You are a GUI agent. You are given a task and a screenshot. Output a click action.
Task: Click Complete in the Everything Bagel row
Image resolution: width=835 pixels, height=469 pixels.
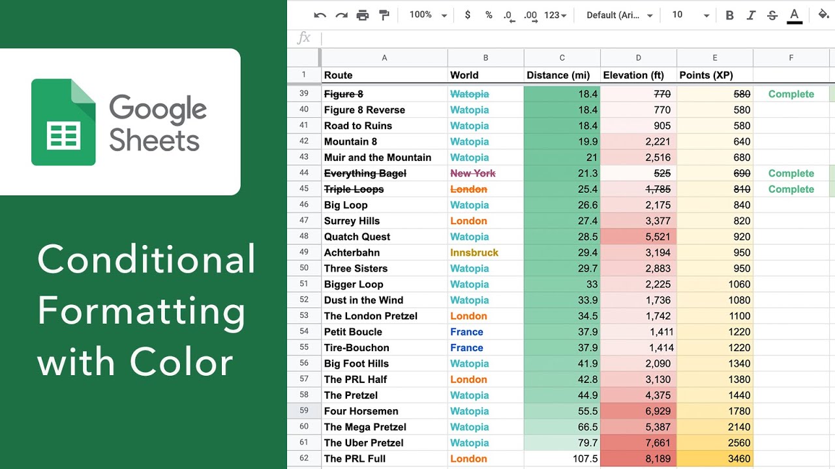[x=791, y=173]
